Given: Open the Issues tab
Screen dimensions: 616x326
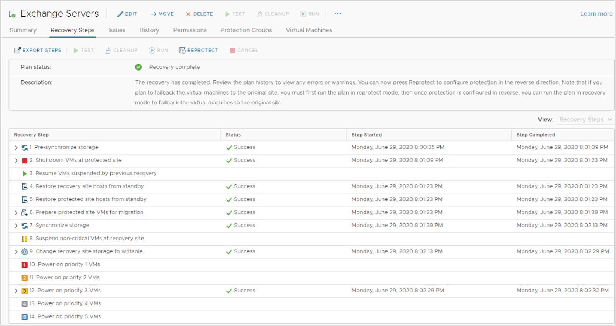Looking at the screenshot, I should pyautogui.click(x=117, y=30).
